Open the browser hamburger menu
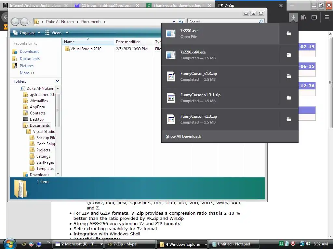 point(326,17)
